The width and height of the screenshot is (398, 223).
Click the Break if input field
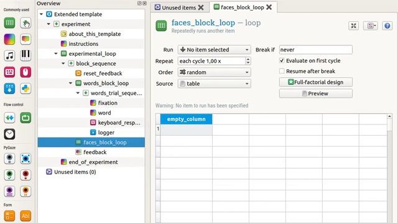pyautogui.click(x=316, y=50)
